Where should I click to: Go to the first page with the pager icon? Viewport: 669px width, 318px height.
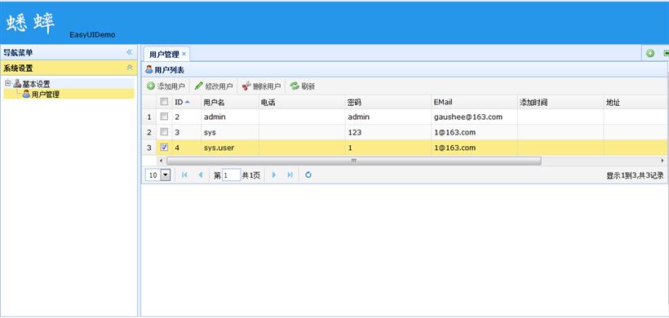[x=184, y=174]
